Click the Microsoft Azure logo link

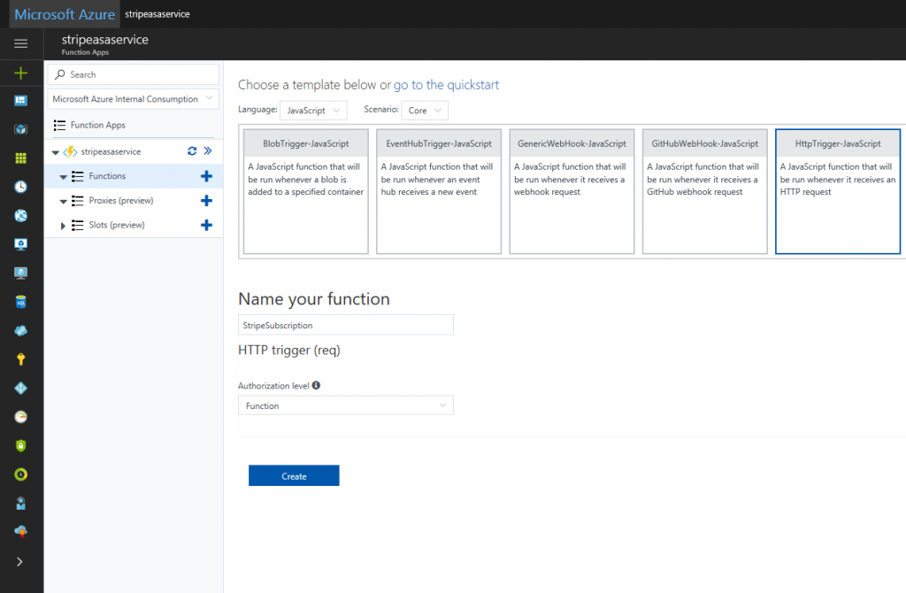click(65, 14)
